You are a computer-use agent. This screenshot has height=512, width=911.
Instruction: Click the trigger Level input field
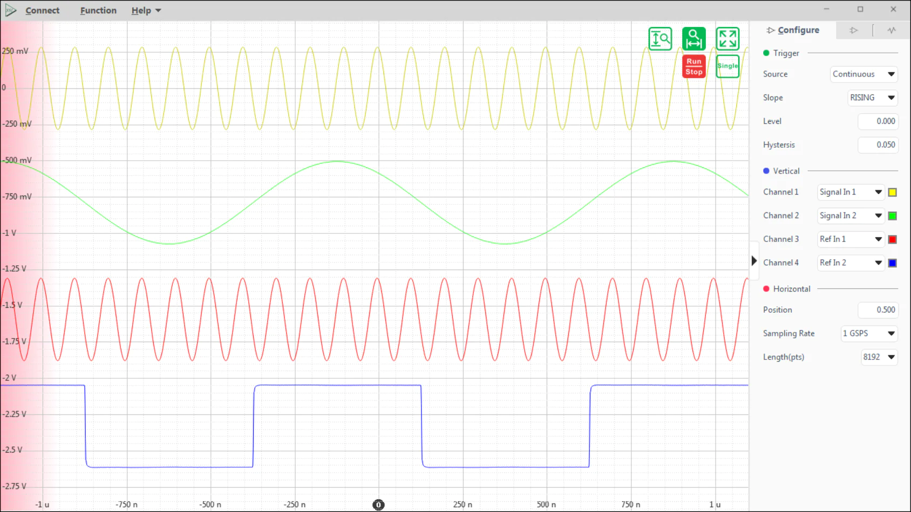pyautogui.click(x=878, y=121)
